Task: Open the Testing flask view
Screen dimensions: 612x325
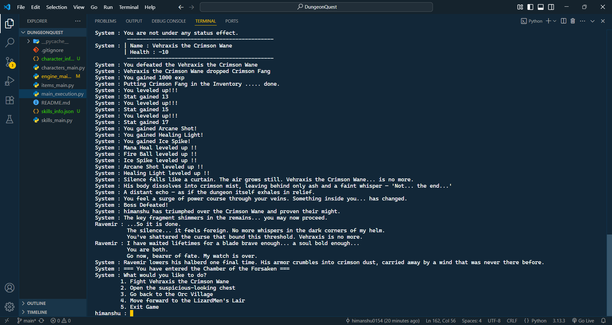Action: click(10, 119)
